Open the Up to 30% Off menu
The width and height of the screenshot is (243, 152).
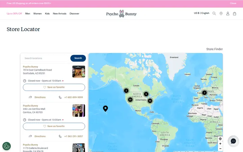(14, 14)
